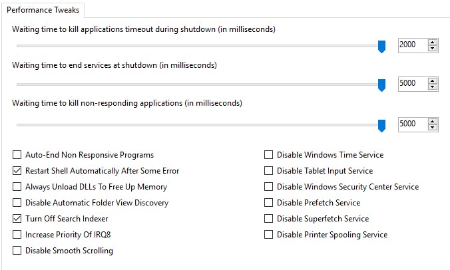Click the non-responding applications timeout slider handle

click(x=381, y=125)
